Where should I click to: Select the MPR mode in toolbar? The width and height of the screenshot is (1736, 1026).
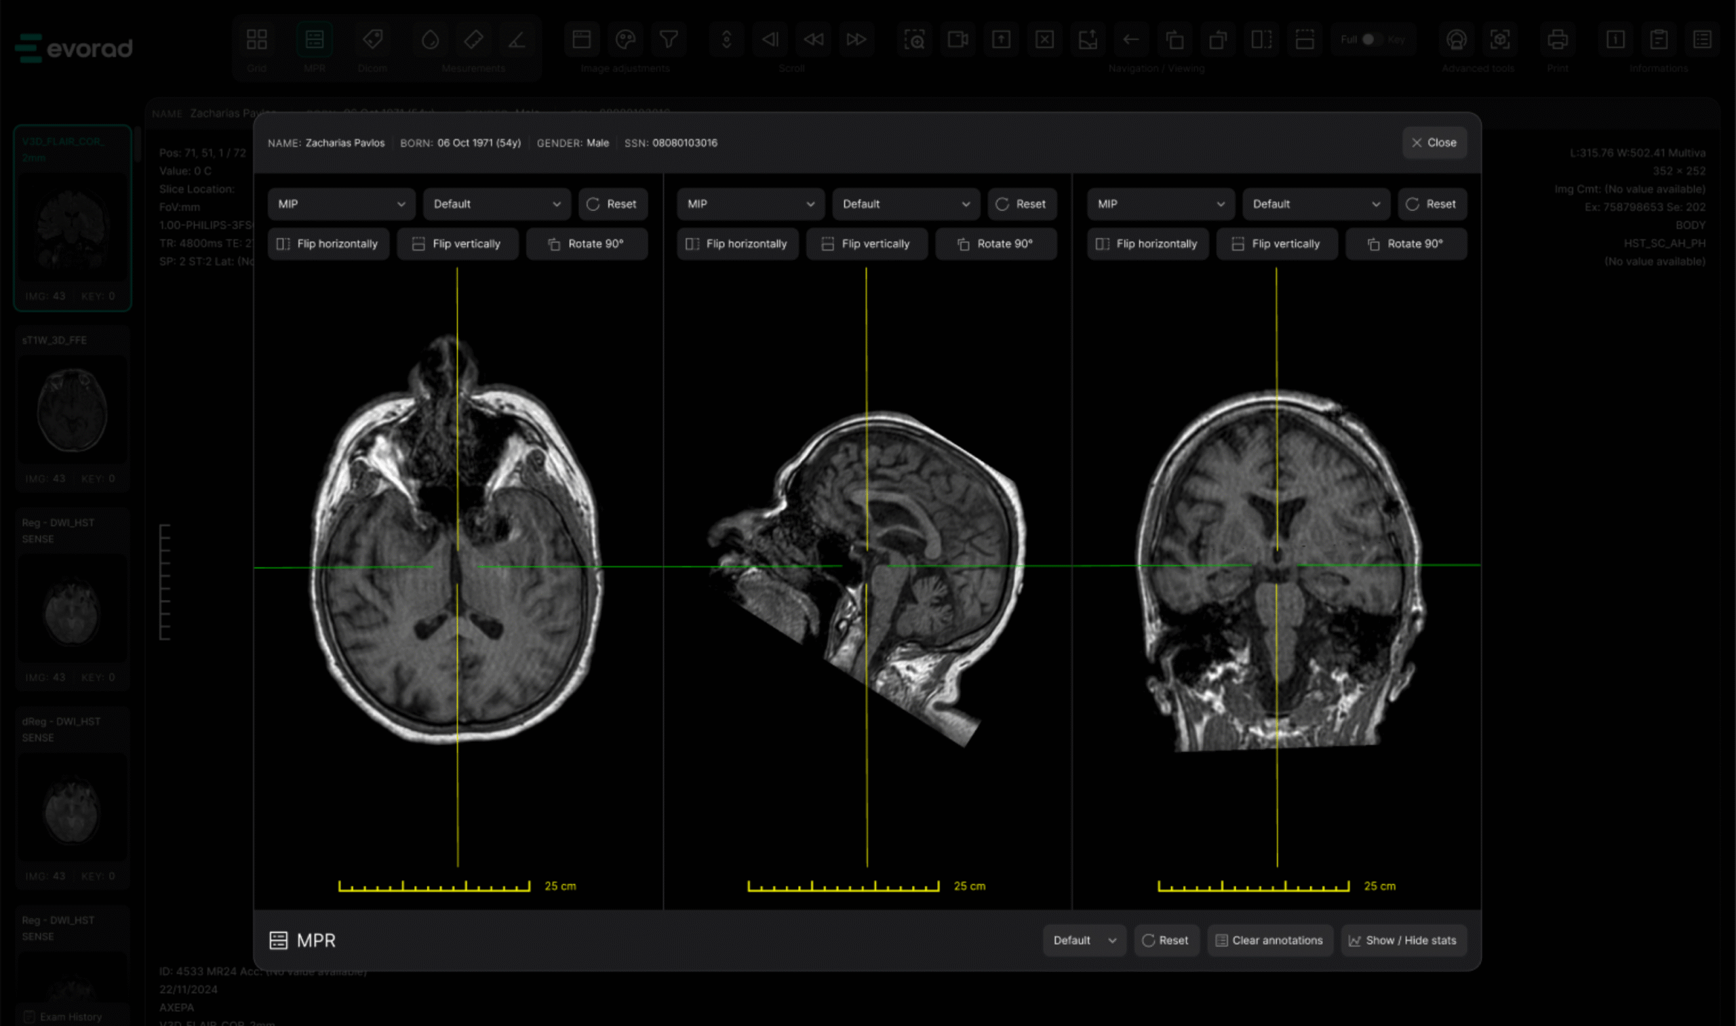(315, 40)
